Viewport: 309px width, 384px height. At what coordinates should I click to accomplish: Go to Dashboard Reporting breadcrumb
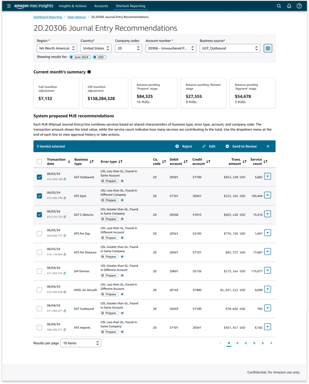pos(48,17)
